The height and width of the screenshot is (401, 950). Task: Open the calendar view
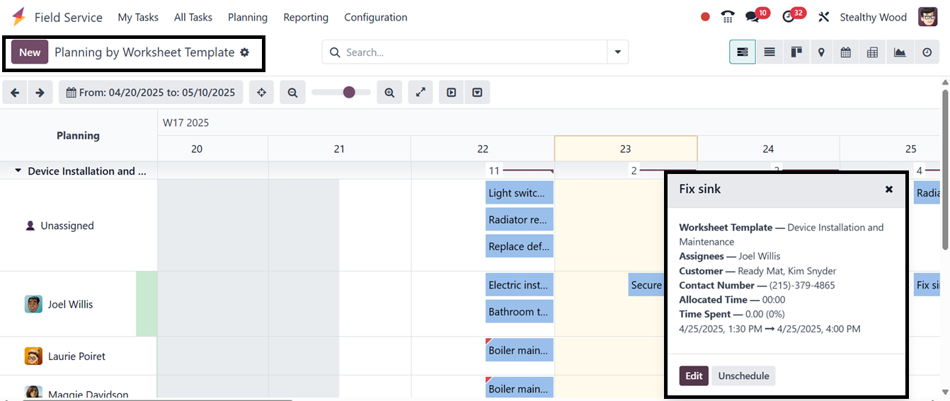pos(846,52)
